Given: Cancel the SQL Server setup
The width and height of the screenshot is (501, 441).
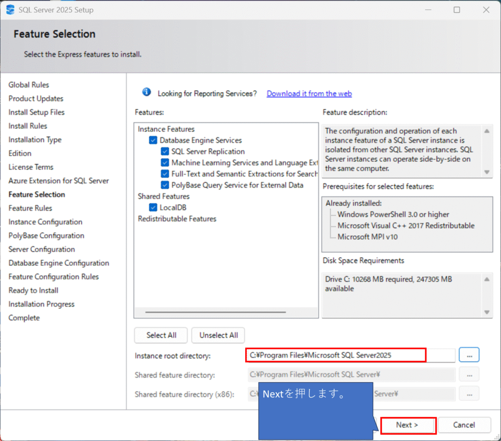Looking at the screenshot, I should click(x=464, y=425).
